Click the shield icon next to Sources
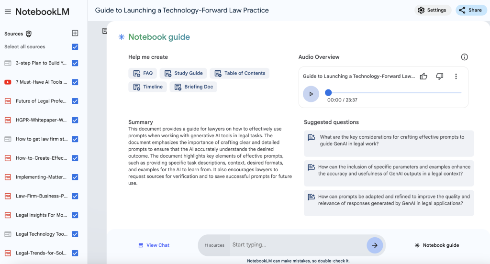490x264 pixels. 29,34
